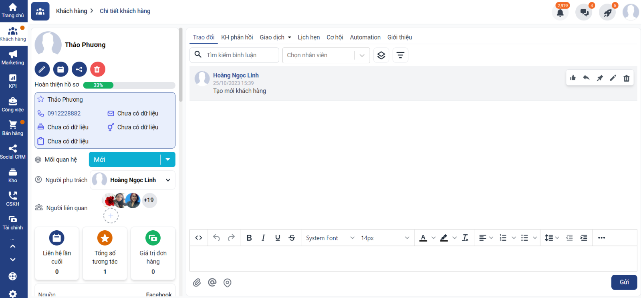Like the comment with thumbs up icon
Viewport: 641px width, 298px height.
[573, 78]
